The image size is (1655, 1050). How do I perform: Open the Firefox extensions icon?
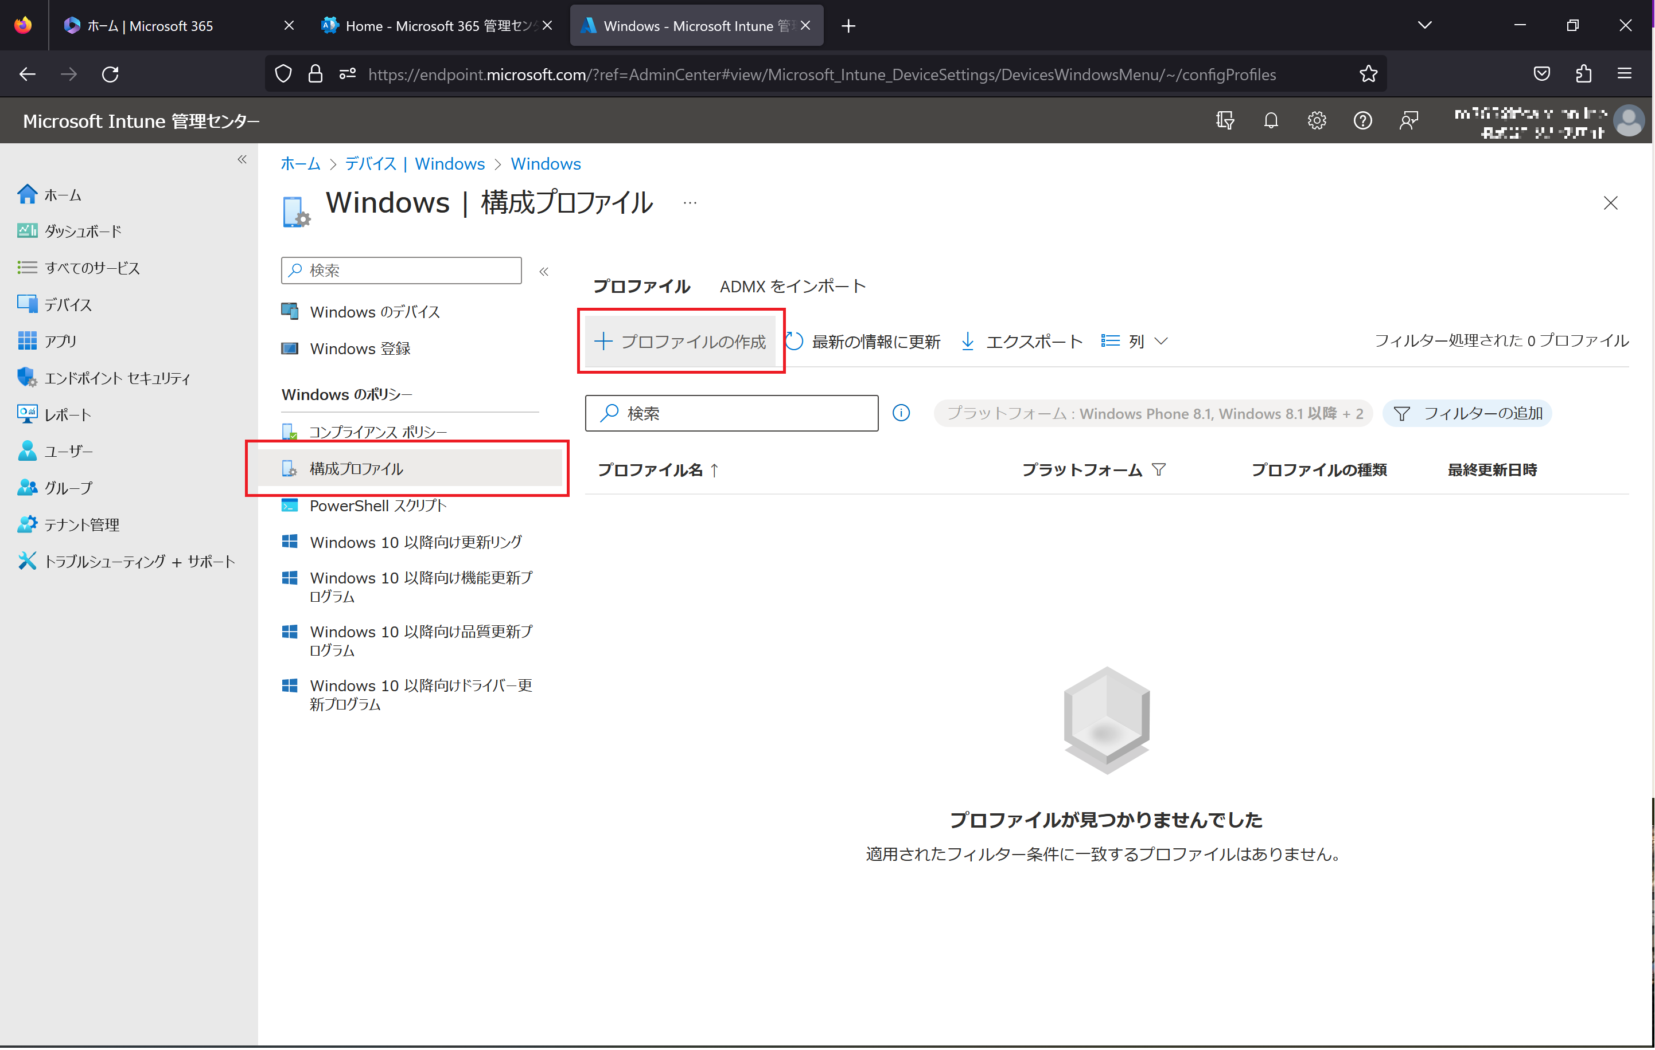pyautogui.click(x=1583, y=73)
